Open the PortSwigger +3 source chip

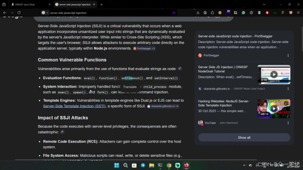(x=144, y=48)
